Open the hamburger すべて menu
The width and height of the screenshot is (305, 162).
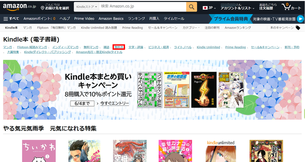coord(11,19)
